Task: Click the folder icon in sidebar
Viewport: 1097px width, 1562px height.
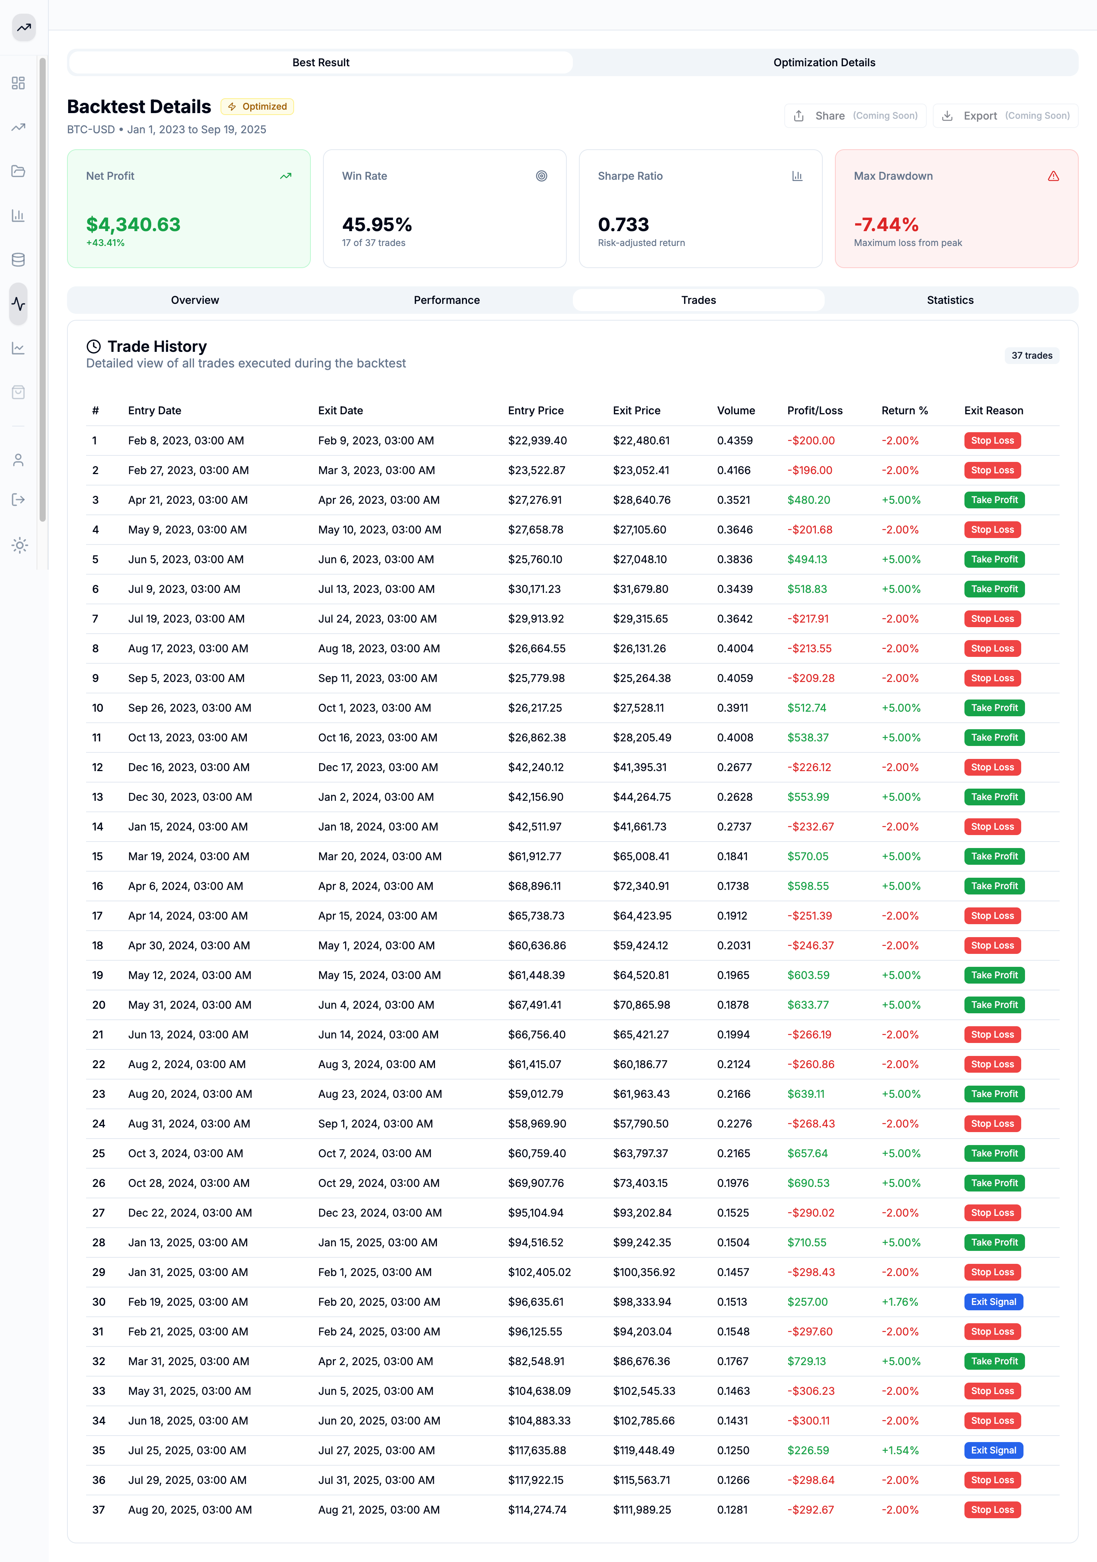Action: [18, 171]
